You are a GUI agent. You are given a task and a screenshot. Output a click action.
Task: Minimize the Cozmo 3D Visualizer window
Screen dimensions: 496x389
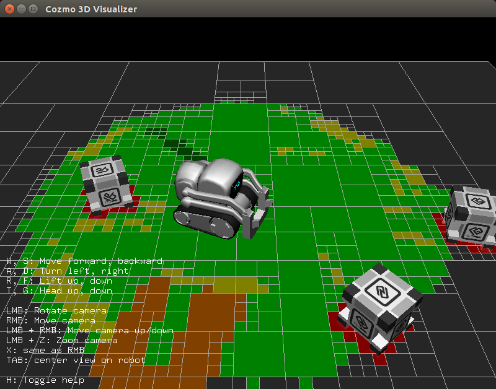click(21, 9)
